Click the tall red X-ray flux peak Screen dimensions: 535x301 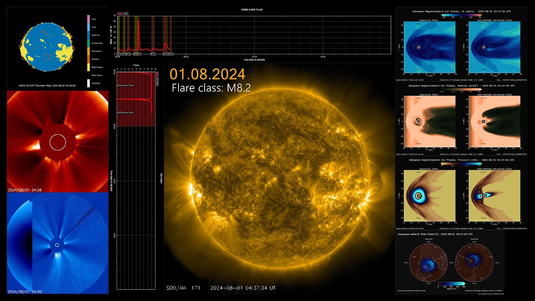click(138, 36)
